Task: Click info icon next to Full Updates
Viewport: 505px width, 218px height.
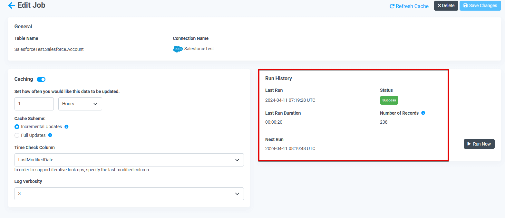Action: pos(50,135)
